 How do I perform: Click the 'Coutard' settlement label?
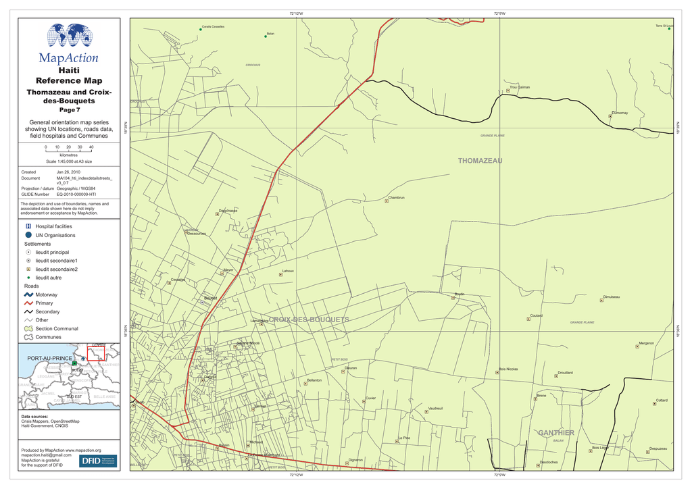pyautogui.click(x=536, y=315)
